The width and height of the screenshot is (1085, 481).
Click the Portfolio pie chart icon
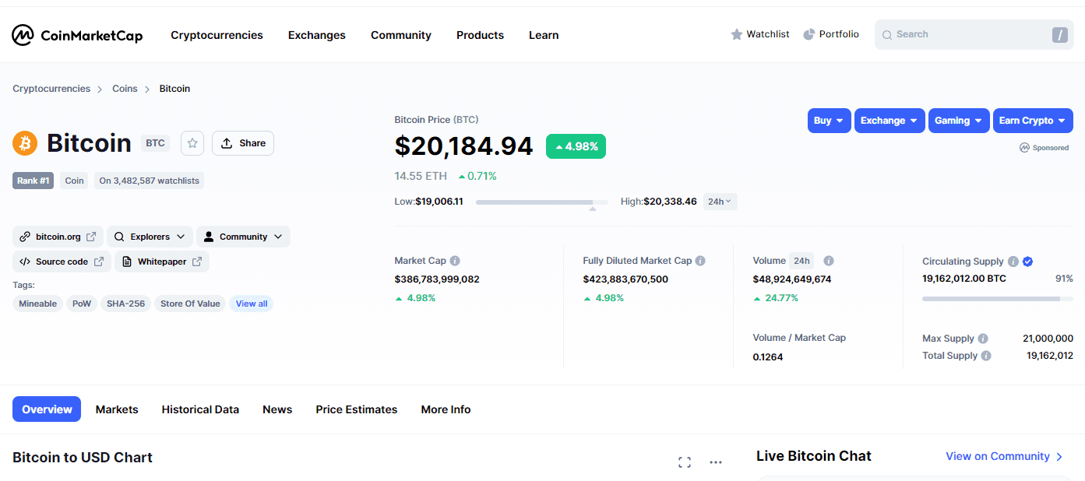point(809,34)
